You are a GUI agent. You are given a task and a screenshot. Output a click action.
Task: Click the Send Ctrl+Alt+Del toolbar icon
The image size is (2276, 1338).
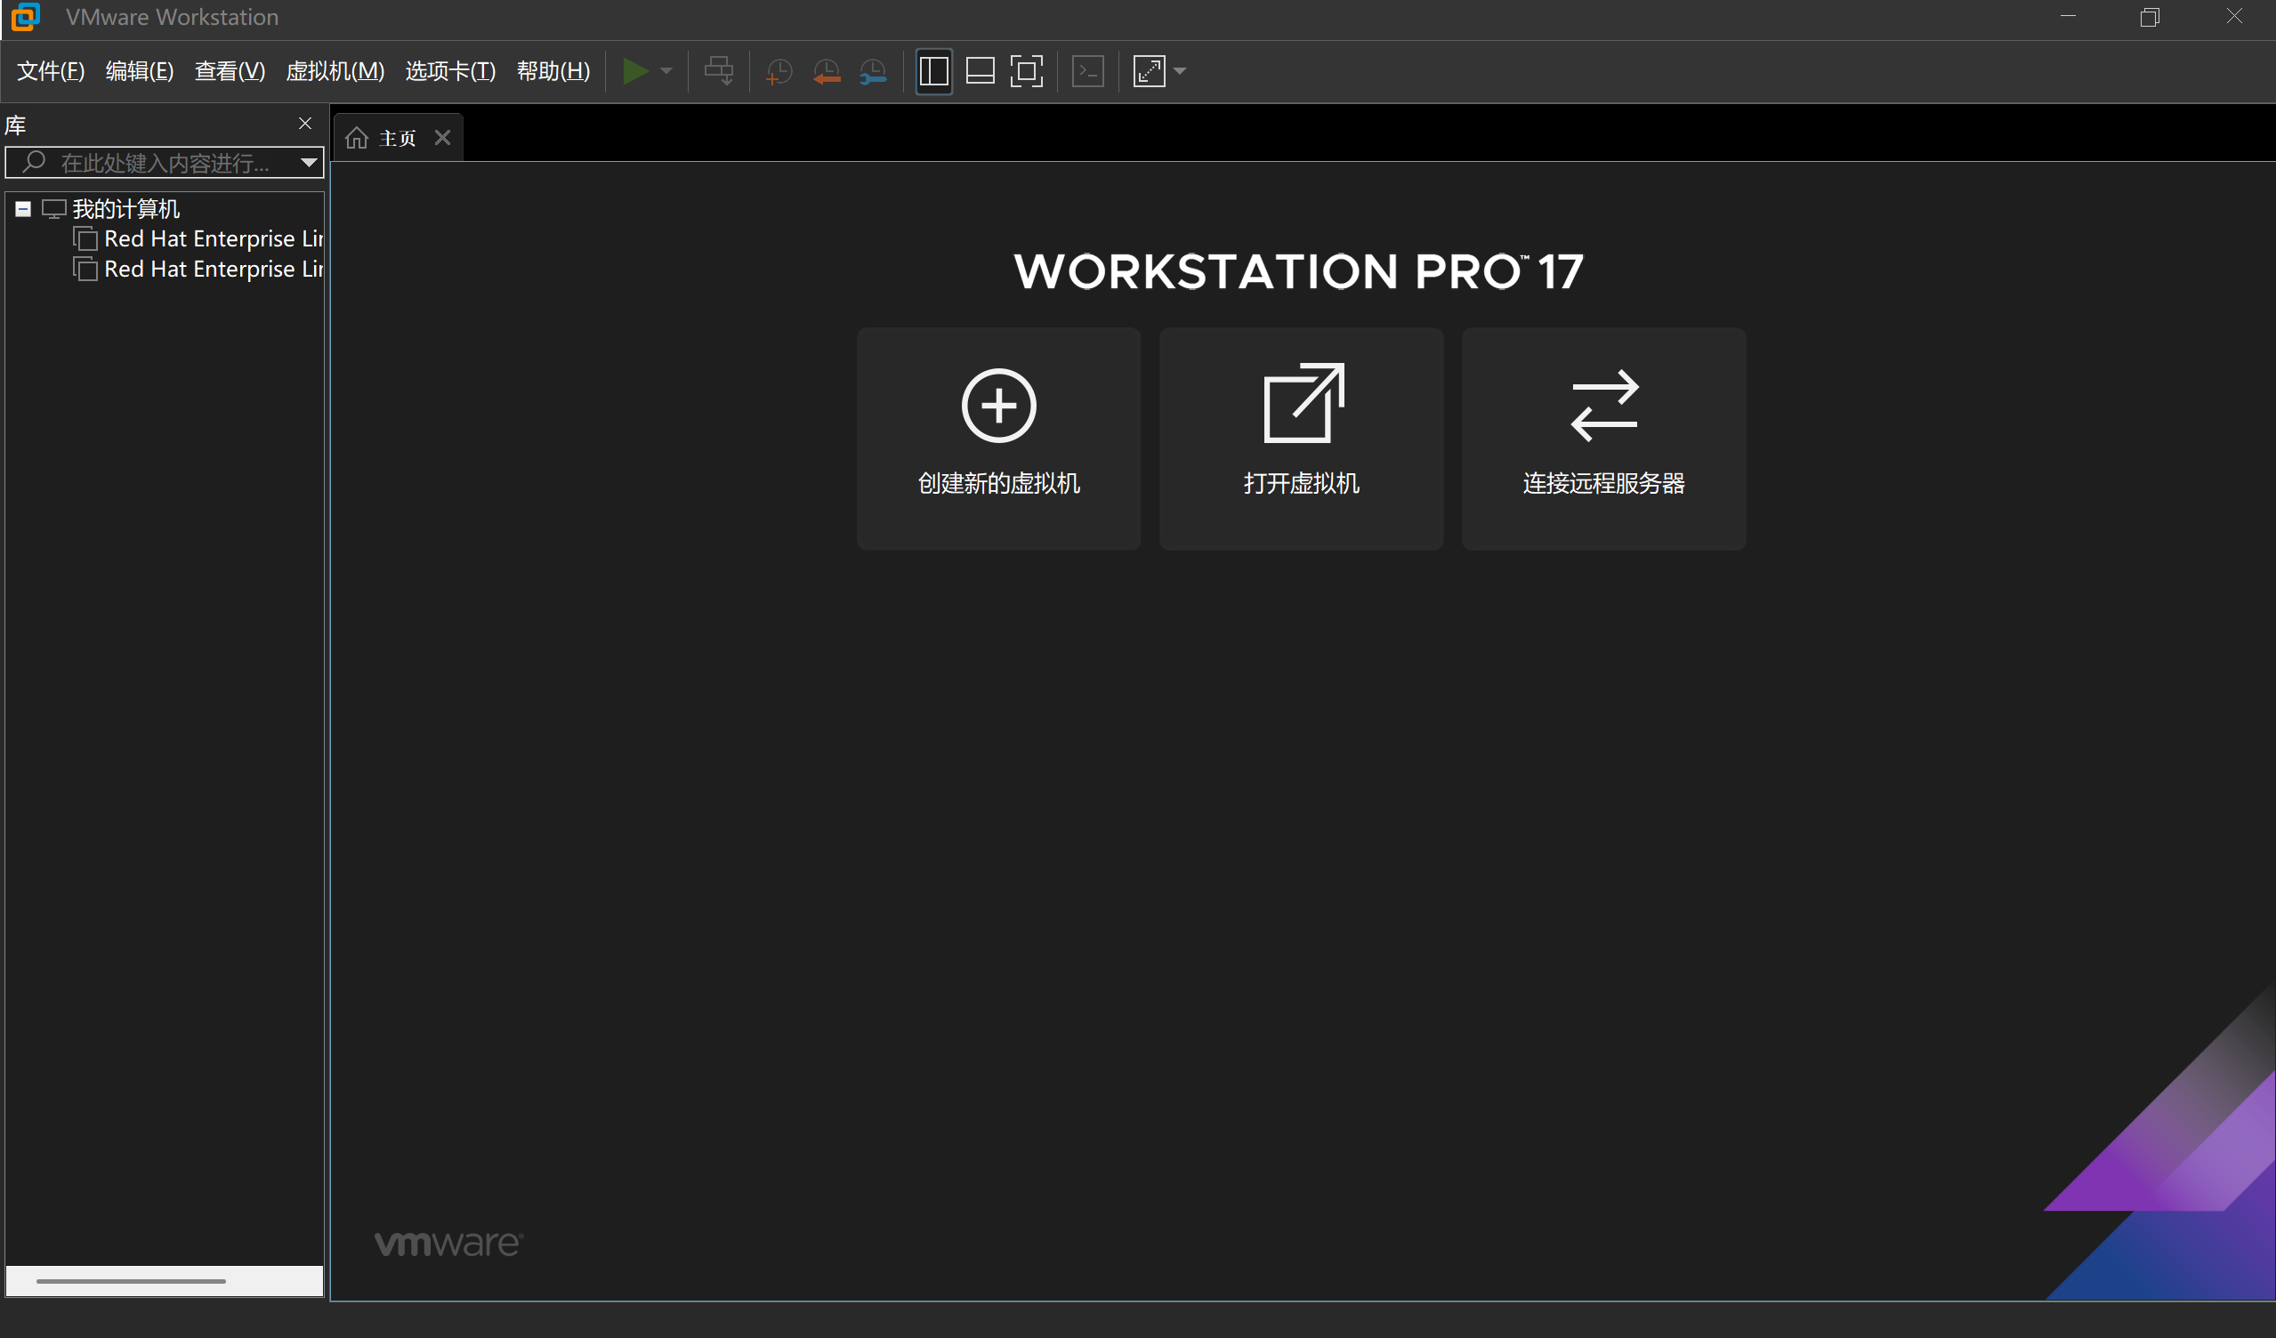[719, 70]
